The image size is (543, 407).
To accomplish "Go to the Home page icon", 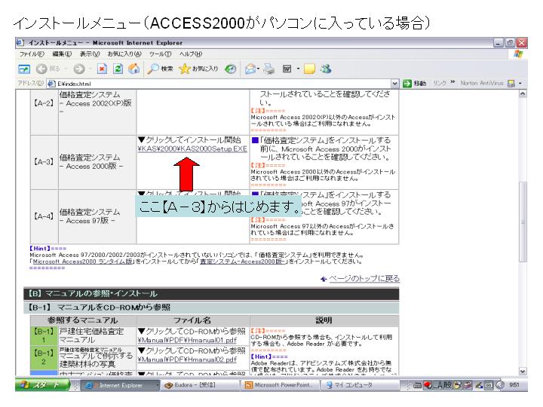I will 133,69.
